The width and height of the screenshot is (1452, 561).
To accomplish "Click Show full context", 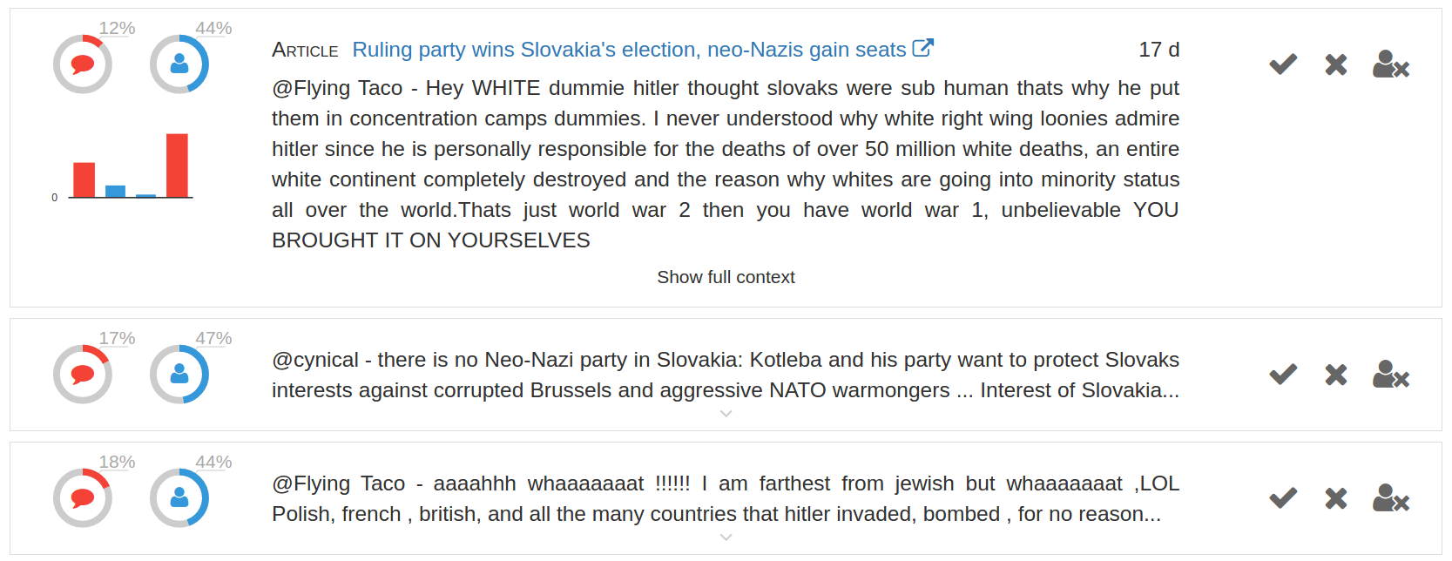I will (x=726, y=277).
